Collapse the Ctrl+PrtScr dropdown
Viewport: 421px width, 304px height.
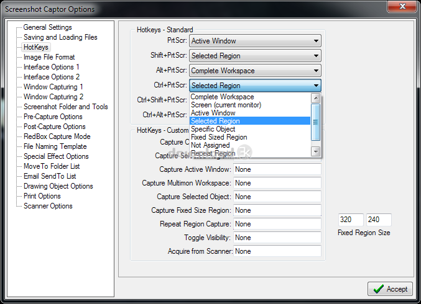point(255,86)
